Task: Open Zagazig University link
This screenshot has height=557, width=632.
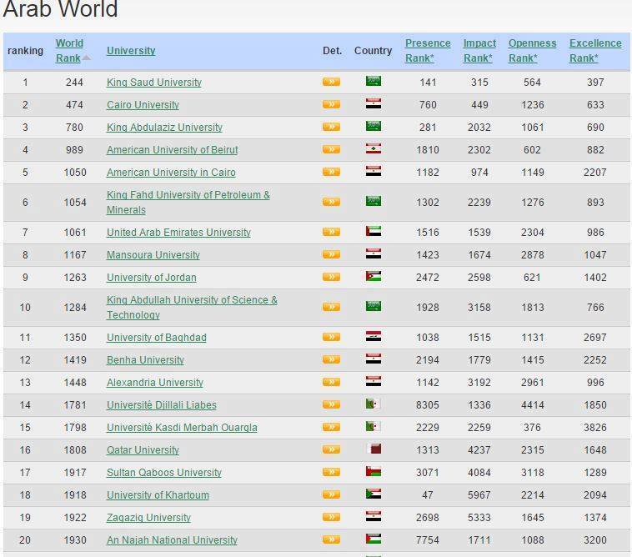Action: pos(148,518)
